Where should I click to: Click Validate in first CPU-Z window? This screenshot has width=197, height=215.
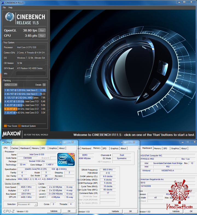(x=54, y=211)
